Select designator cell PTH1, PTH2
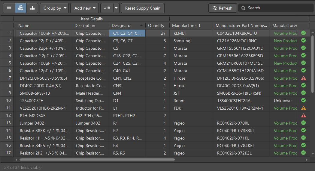315x171 pixels. [x=127, y=116]
